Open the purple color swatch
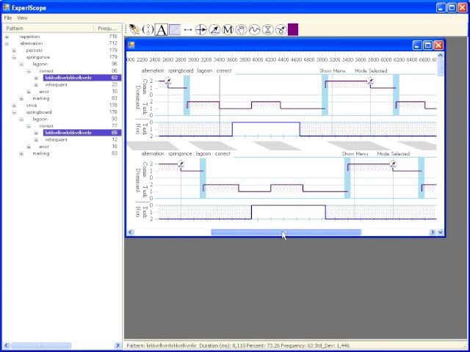470x352 pixels. [293, 29]
